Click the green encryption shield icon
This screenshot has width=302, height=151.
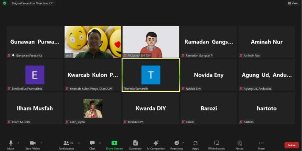pos(4,3)
